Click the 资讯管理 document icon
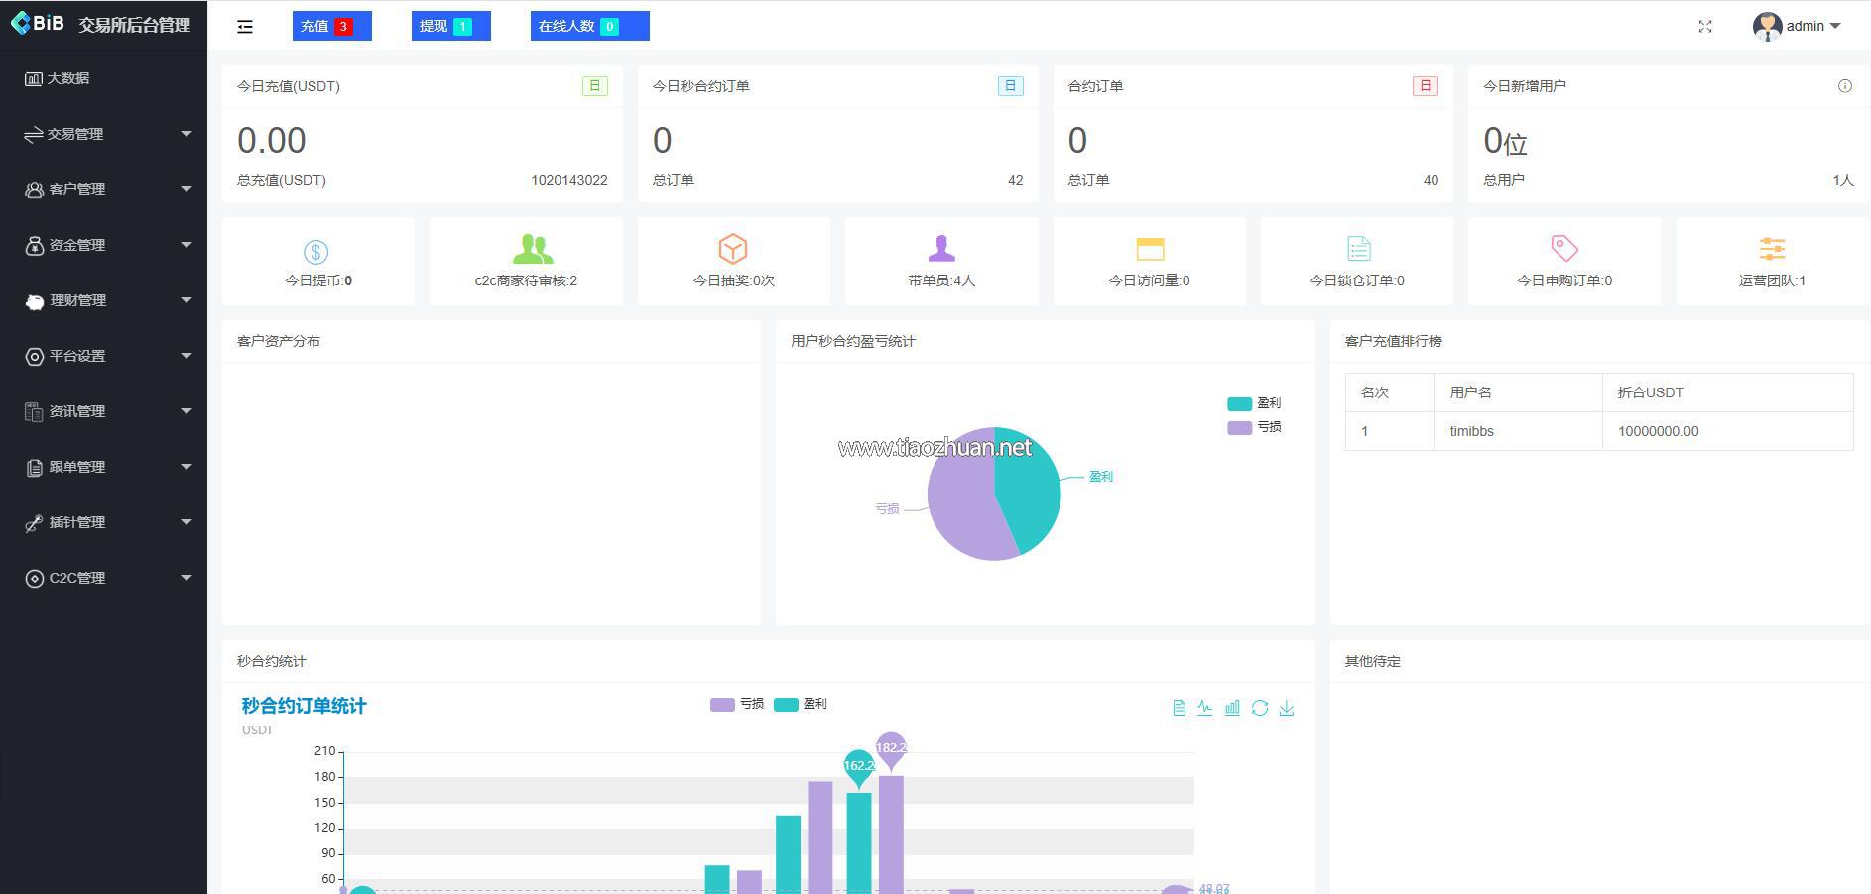The height and width of the screenshot is (894, 1871). coord(35,411)
